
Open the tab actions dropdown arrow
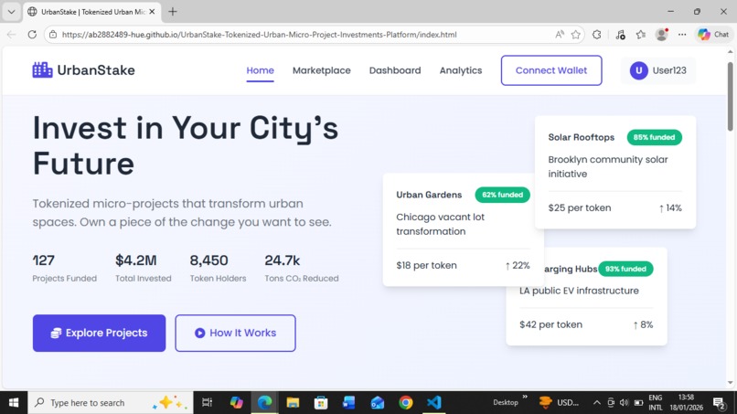11,12
